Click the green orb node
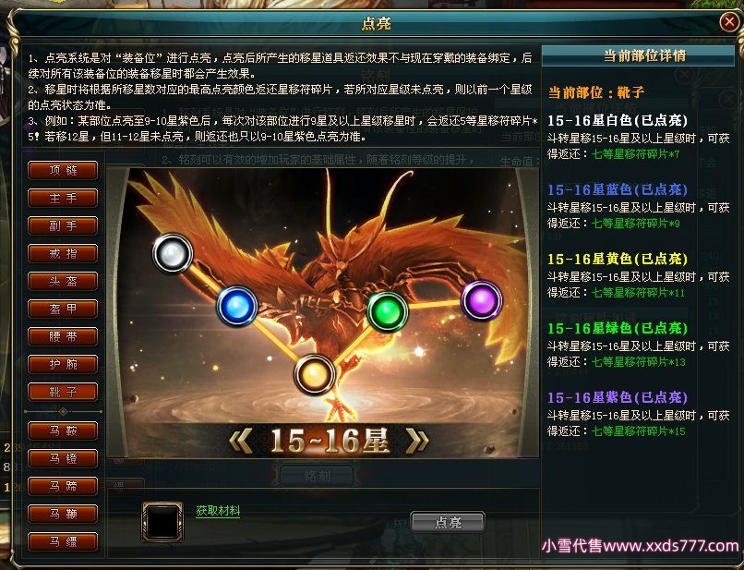Image resolution: width=744 pixels, height=570 pixels. (388, 311)
